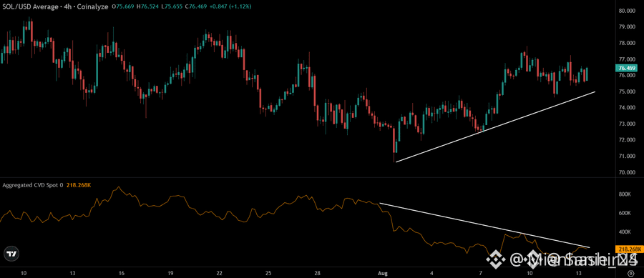Click the 76.469 current price tag

point(627,68)
